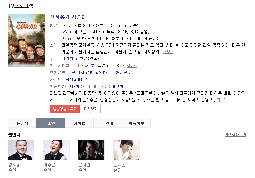Screen dimensions: 255x178
Task: Expand the 소개 description with 더보기
Action: 168,52
